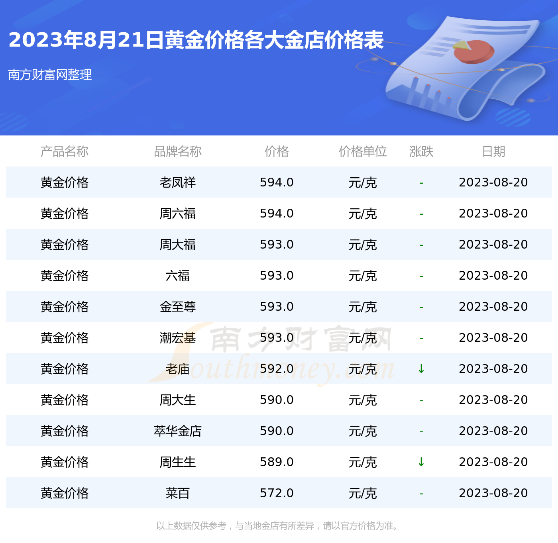Click price 593.0 in 潮宏基 row
This screenshot has height=543, width=558.
[x=277, y=338]
